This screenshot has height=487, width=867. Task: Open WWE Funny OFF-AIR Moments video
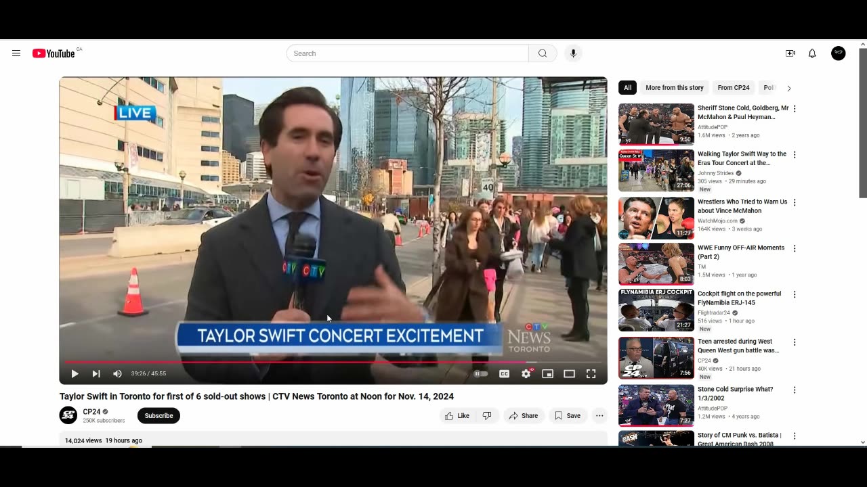[x=741, y=252]
